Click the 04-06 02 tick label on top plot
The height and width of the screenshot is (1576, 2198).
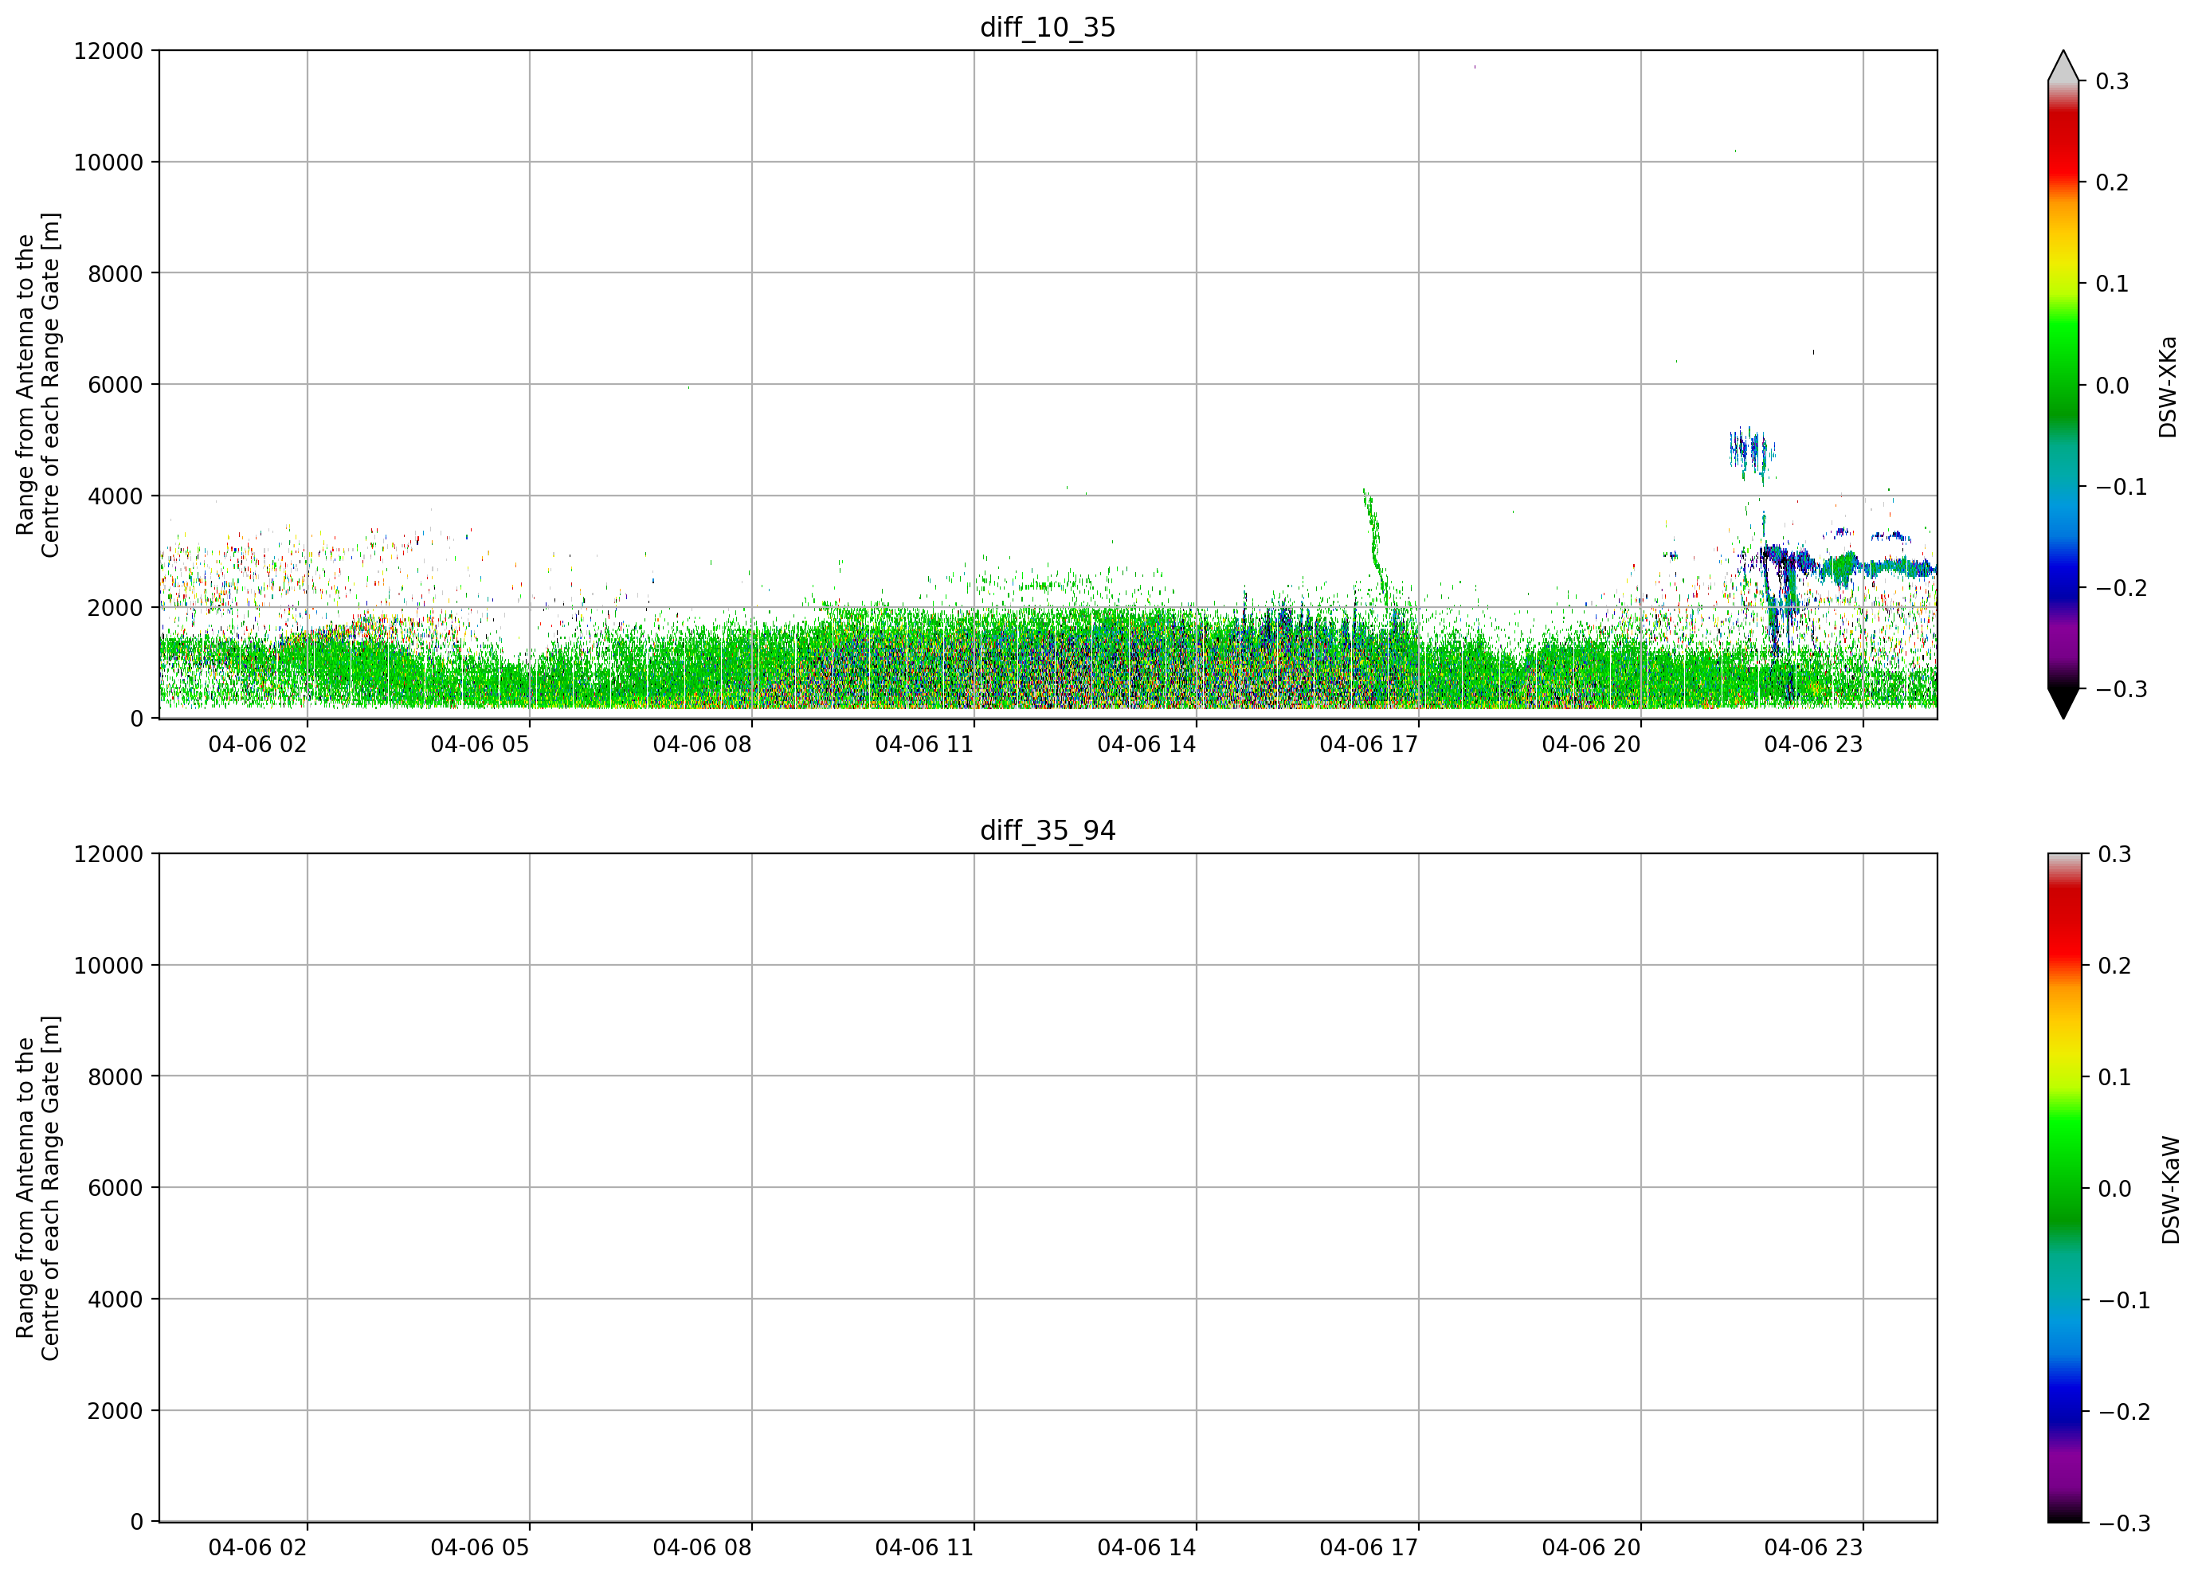coord(257,744)
